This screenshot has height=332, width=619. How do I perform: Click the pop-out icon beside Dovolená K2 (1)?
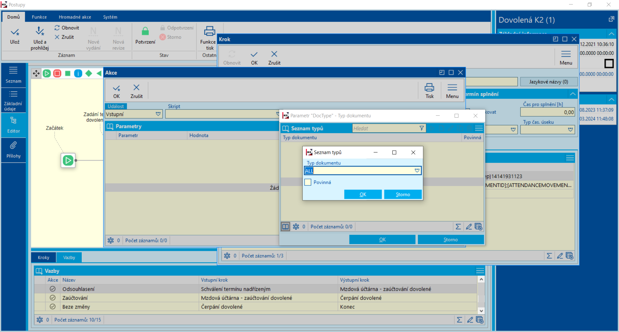[x=611, y=19]
